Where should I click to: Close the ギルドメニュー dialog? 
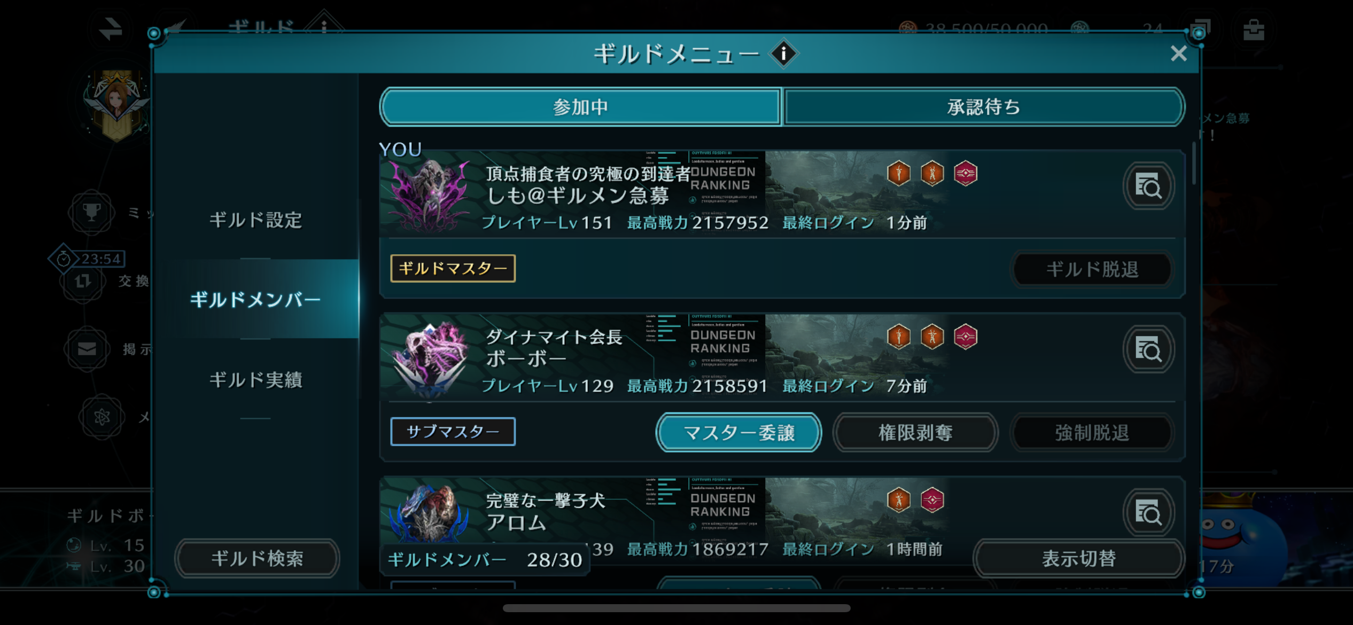pyautogui.click(x=1178, y=53)
